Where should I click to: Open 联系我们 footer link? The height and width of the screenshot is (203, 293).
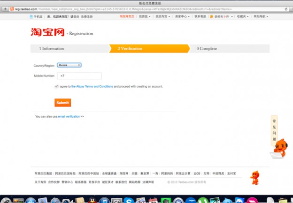[x=121, y=182]
